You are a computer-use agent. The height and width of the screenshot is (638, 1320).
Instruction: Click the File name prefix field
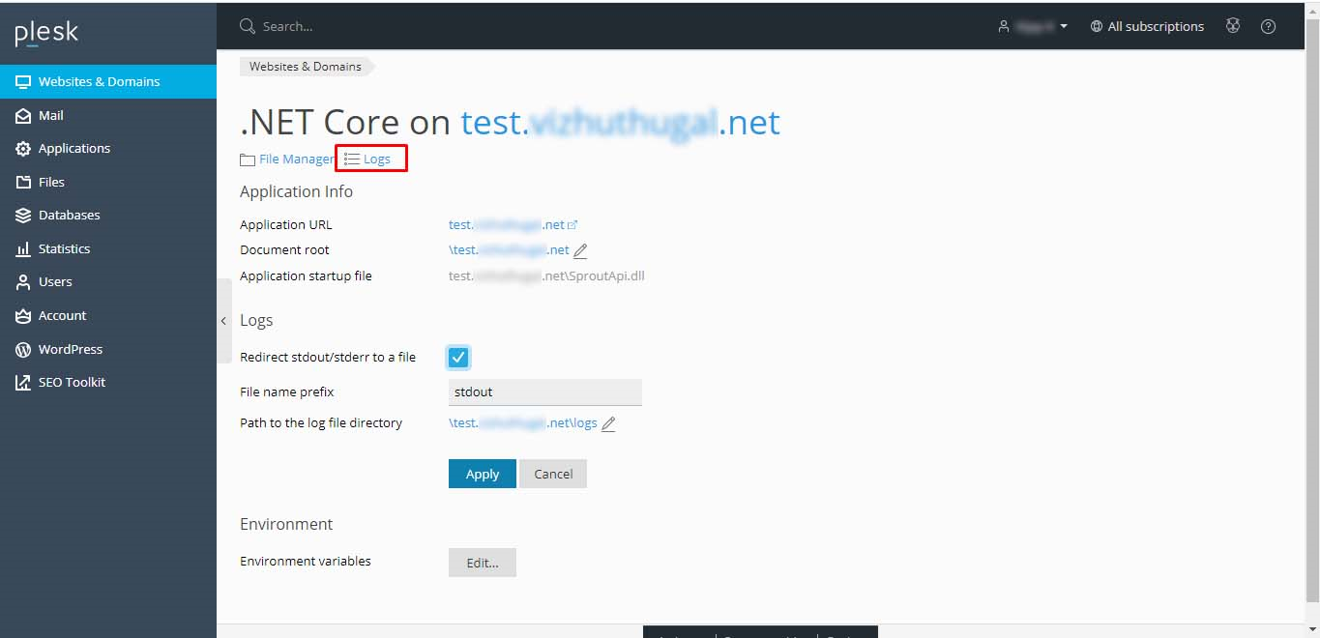[545, 391]
